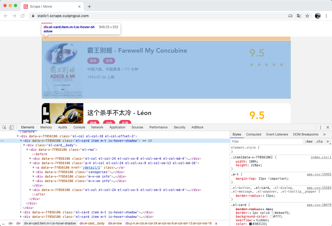Bookmark the page with the star icon
This screenshot has width=332, height=226.
pyautogui.click(x=307, y=16)
